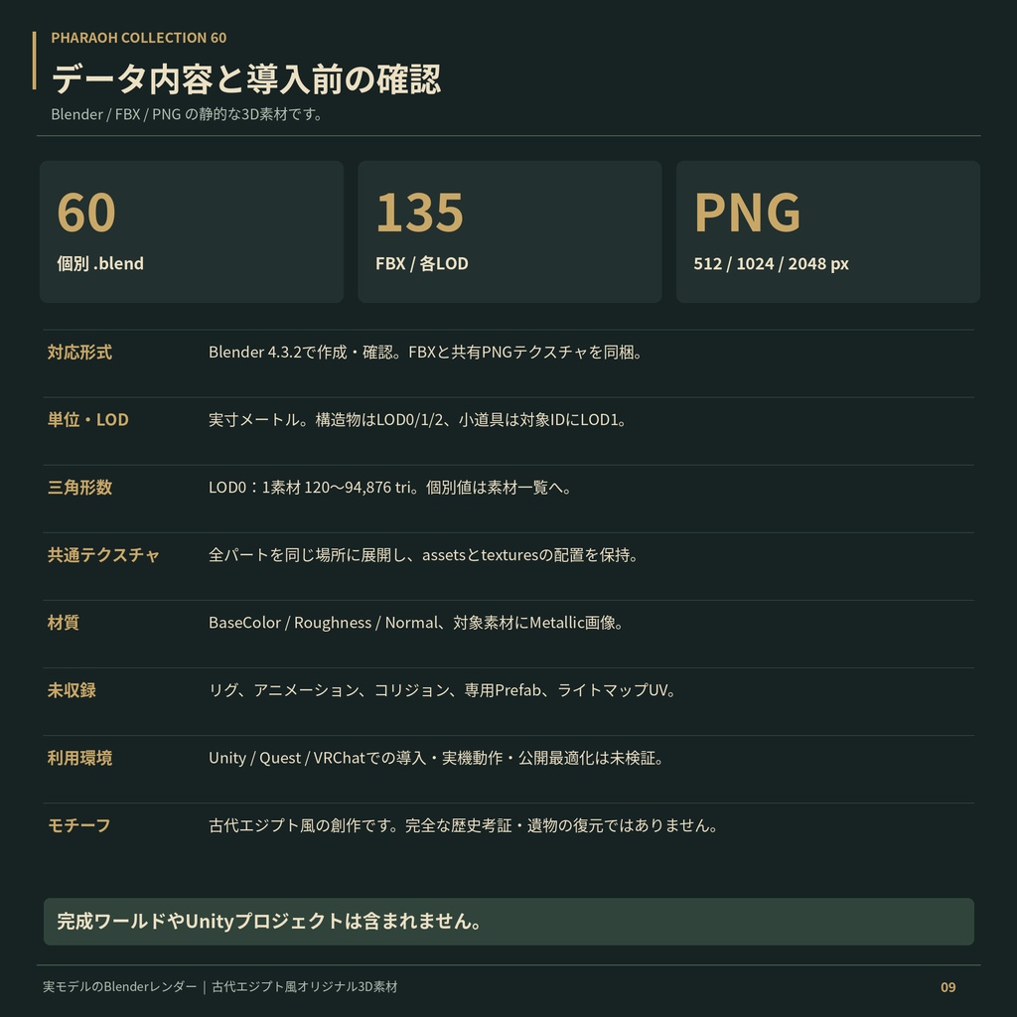This screenshot has width=1017, height=1017.
Task: Click the title データ内容と導入前の確認
Action: pyautogui.click(x=246, y=79)
